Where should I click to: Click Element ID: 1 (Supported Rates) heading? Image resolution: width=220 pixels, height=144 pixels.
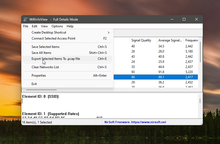click(50, 114)
